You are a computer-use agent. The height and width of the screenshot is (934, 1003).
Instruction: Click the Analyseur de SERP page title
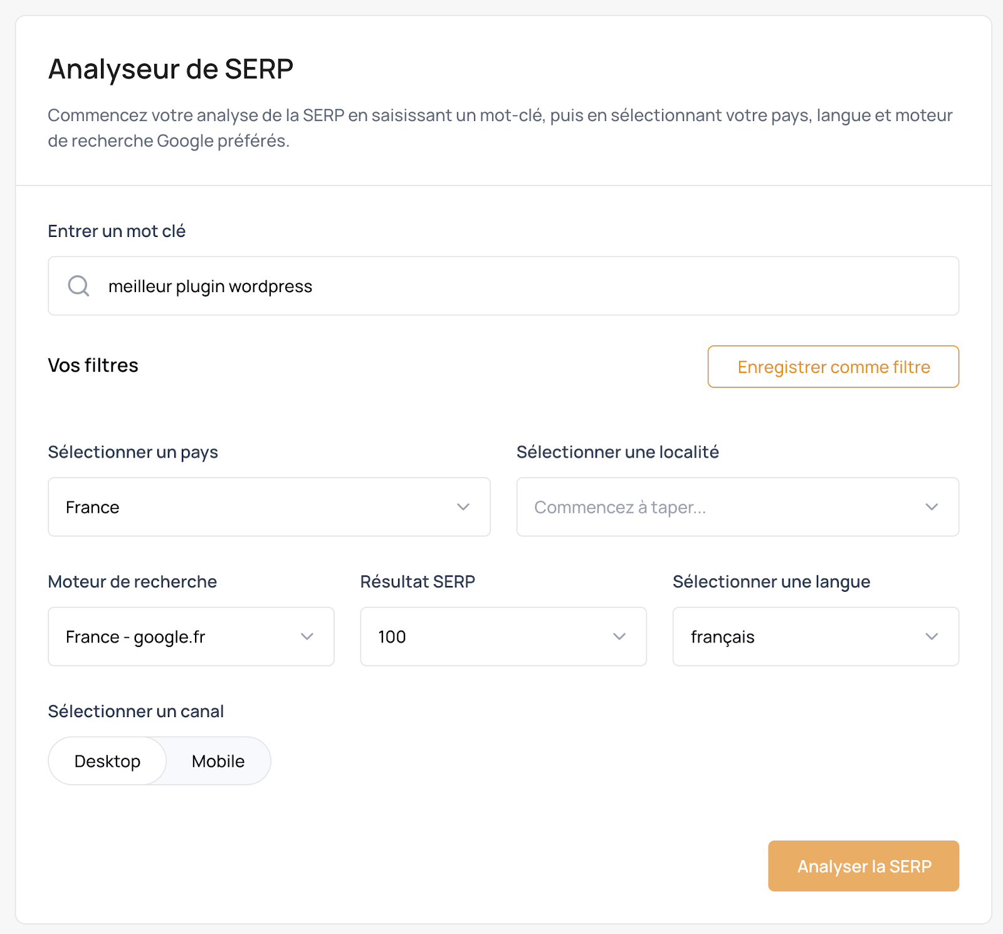click(x=171, y=69)
